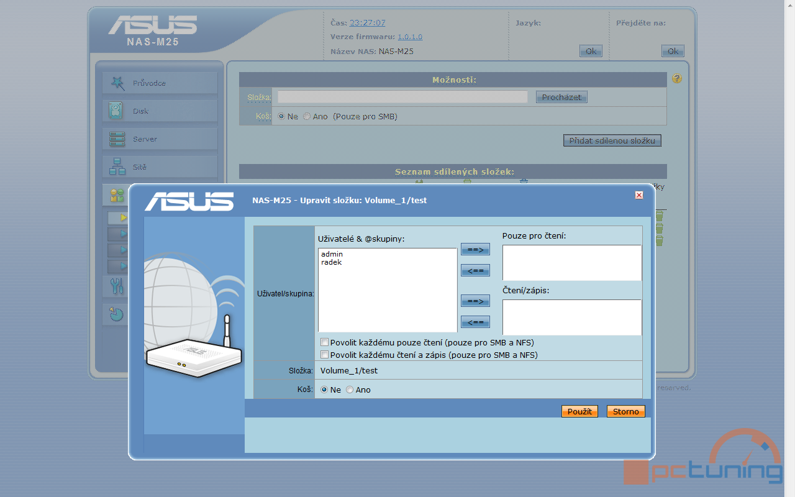Open the last sidebar item below wrench tools
Image resolution: width=795 pixels, height=497 pixels.
click(117, 314)
